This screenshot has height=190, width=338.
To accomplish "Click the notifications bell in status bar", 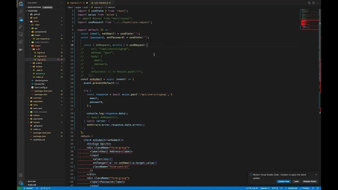I will click(x=318, y=188).
